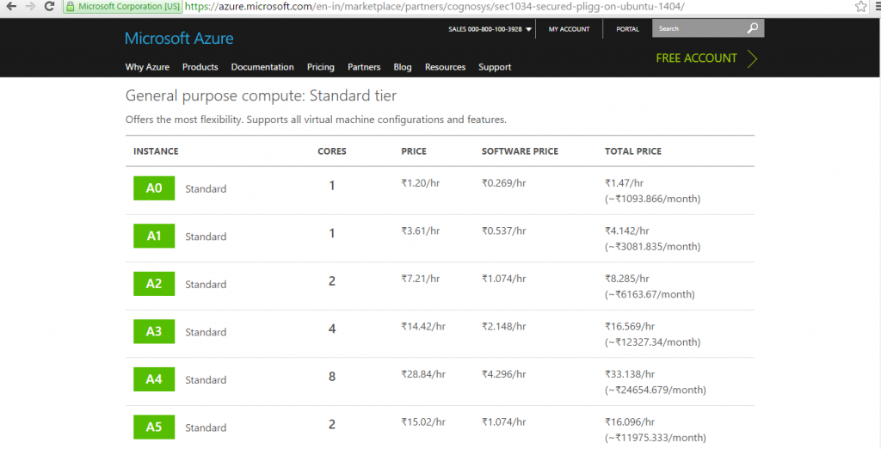Click the A5 instance green badge
The image size is (881, 449).
click(154, 427)
